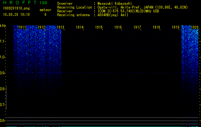Viewport: 201px width, 127px height.
Task: Click the meteor count value 0
Action: 45,15
